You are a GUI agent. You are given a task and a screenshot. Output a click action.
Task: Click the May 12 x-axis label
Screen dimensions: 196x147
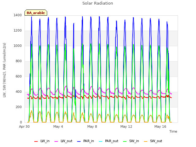pyautogui.click(x=126, y=126)
